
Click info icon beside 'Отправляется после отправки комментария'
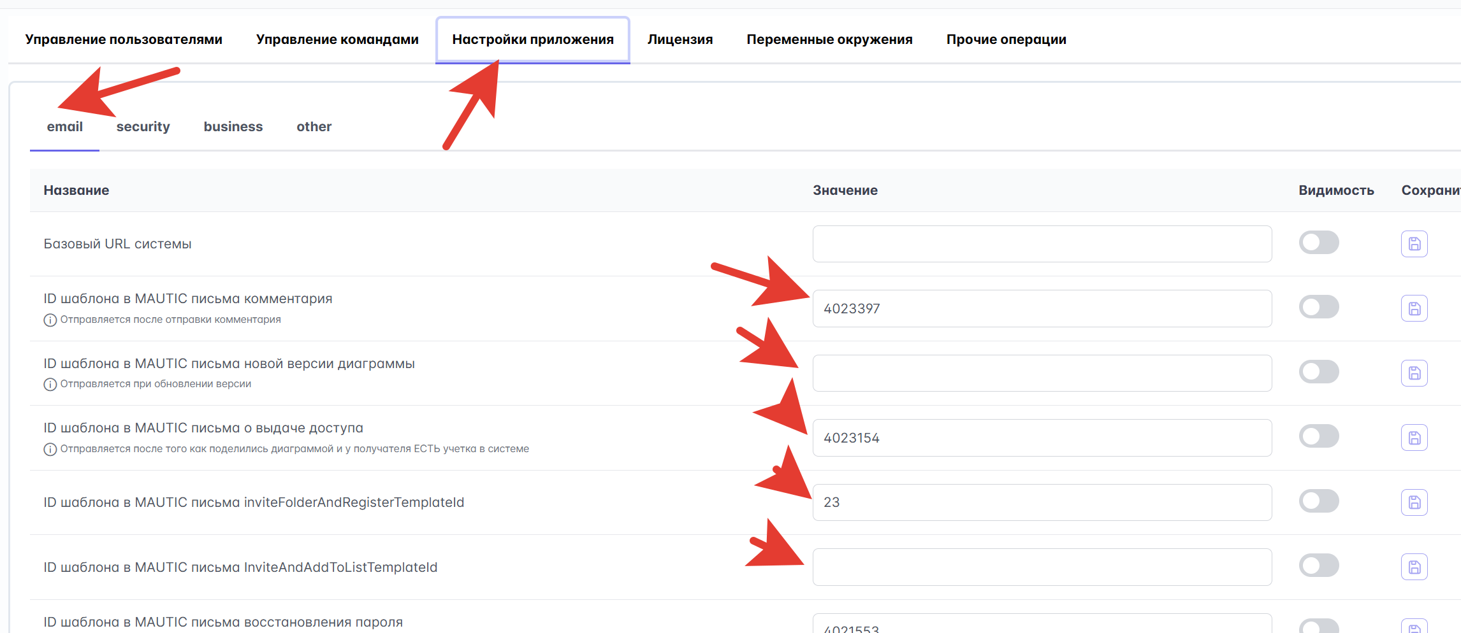coord(50,320)
